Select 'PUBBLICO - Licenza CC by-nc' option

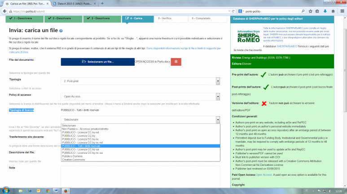pyautogui.click(x=141, y=139)
